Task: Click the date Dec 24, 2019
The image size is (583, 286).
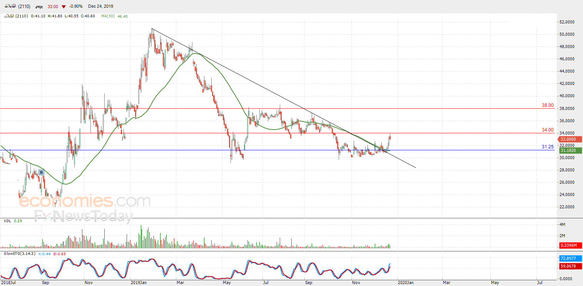Action: click(101, 7)
